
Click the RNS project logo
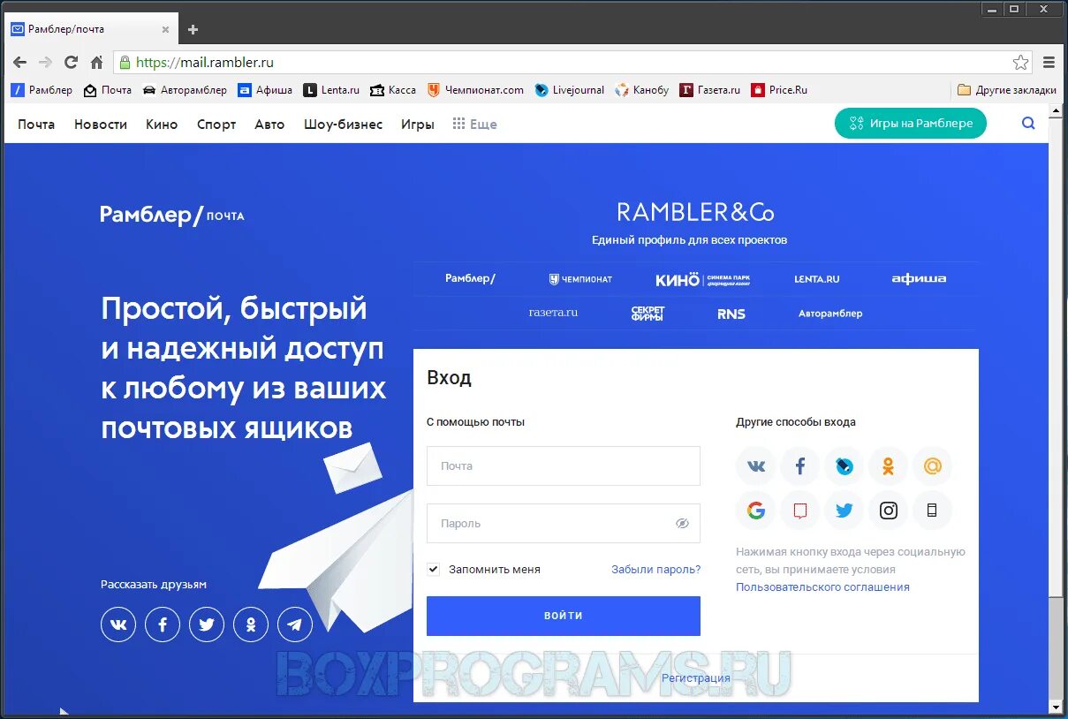point(731,314)
